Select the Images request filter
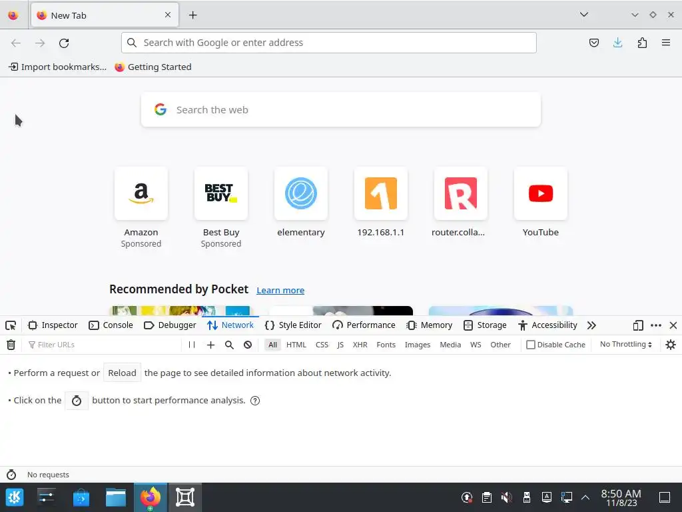Screen dimensions: 682x512 coord(418,345)
